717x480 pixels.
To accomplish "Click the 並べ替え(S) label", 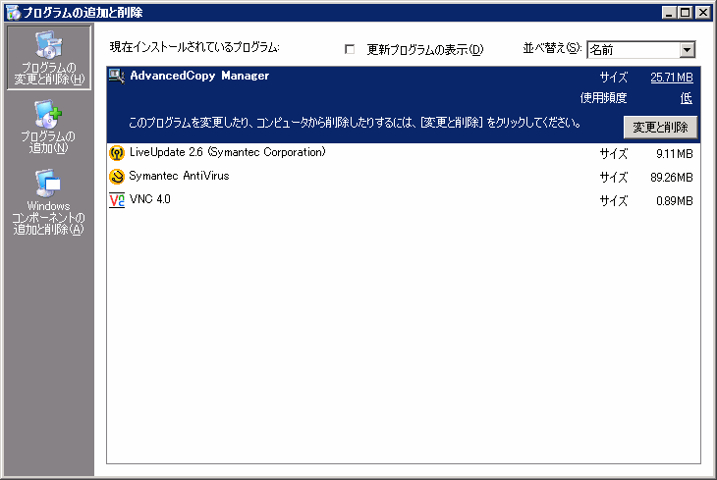I will pos(552,48).
